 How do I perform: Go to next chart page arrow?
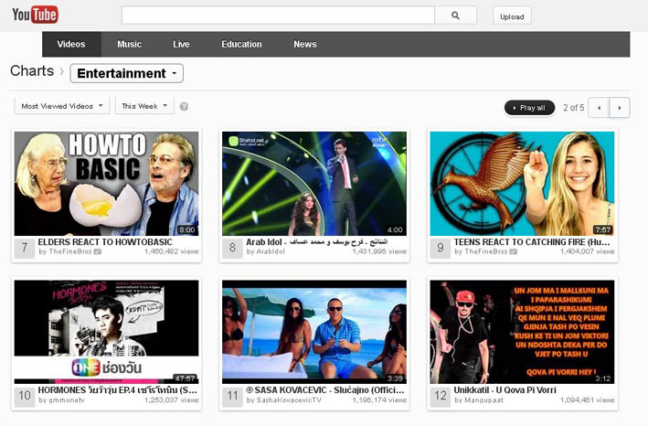click(619, 108)
